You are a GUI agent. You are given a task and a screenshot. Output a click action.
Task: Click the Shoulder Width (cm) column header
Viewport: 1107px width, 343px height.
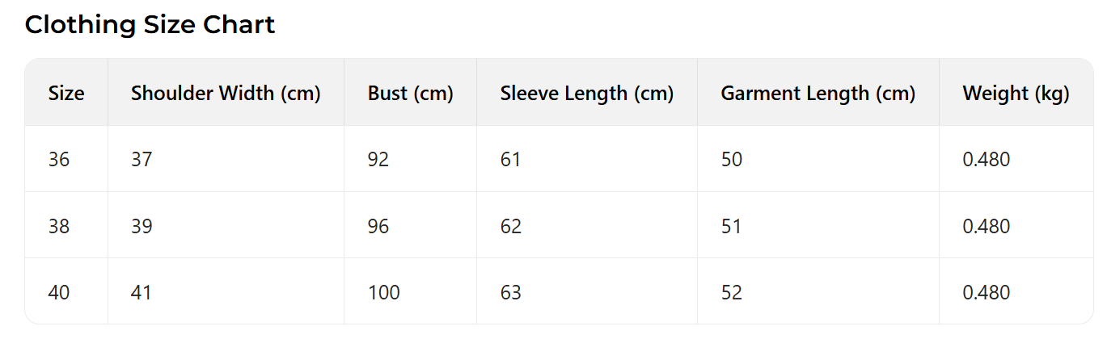226,94
